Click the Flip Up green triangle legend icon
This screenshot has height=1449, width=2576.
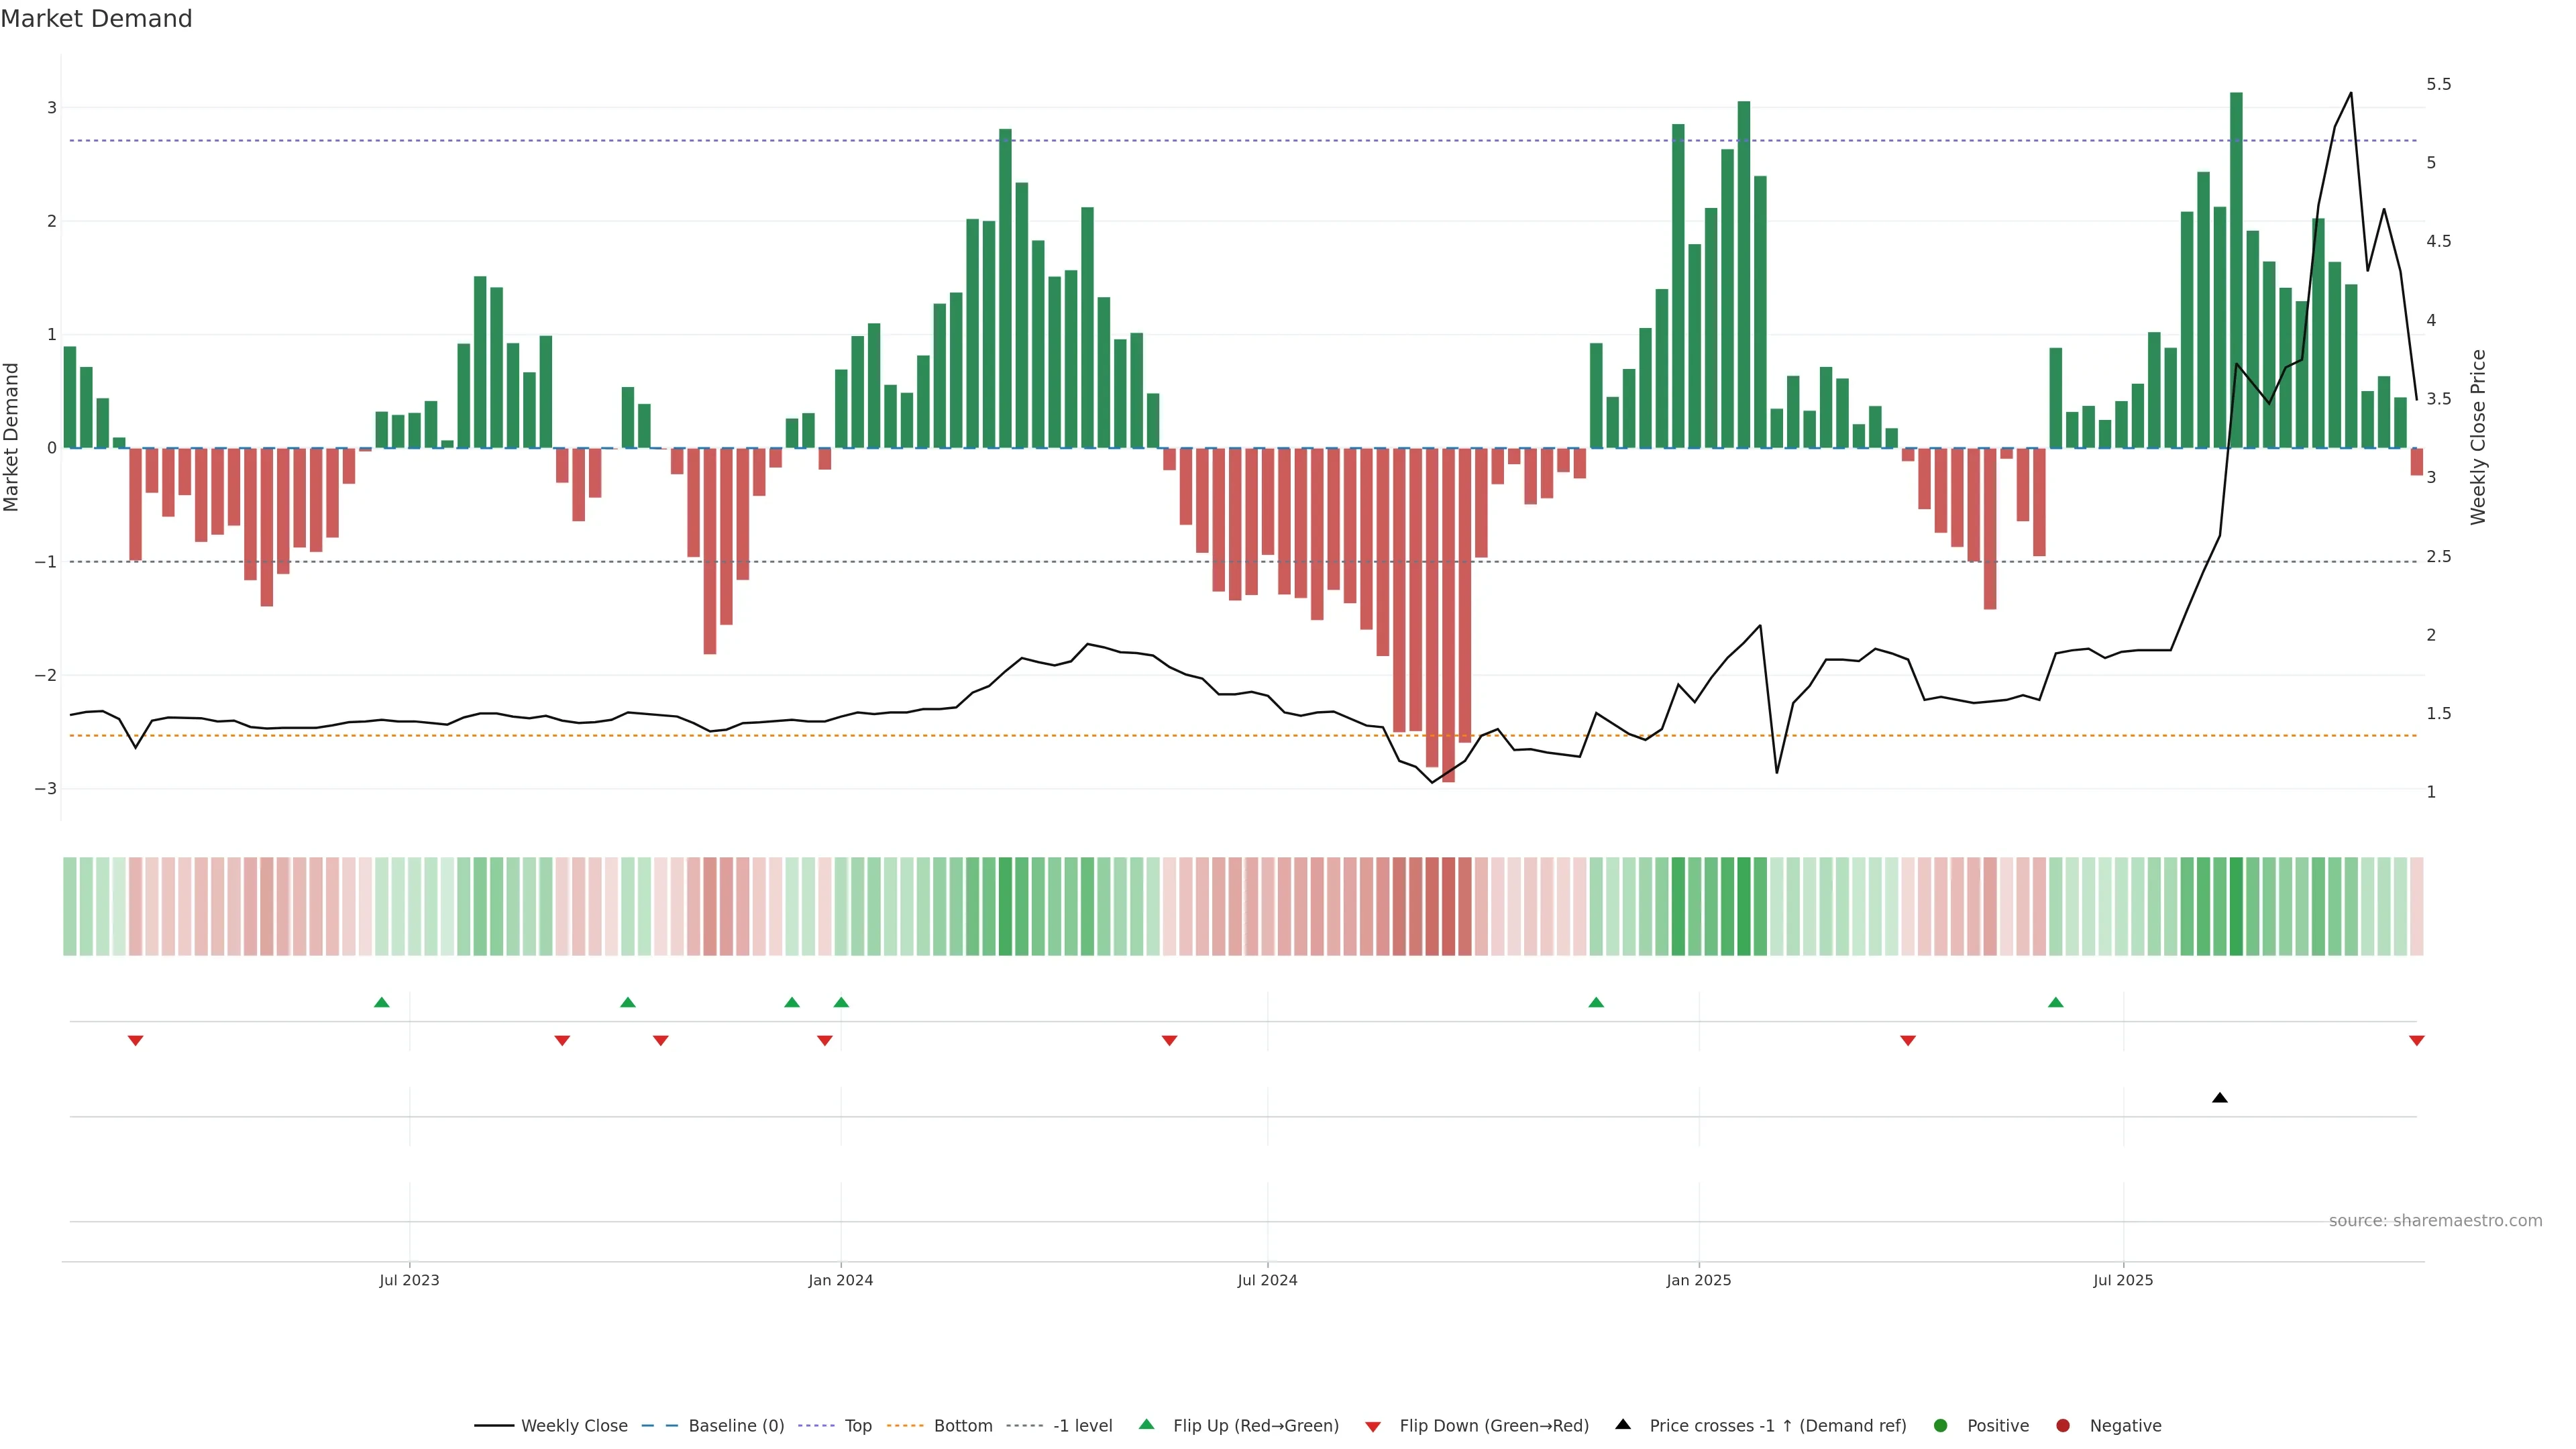point(1147,1424)
